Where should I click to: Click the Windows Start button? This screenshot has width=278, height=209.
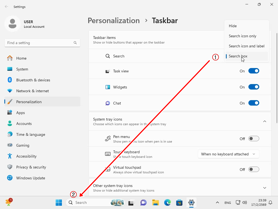[x=59, y=202]
